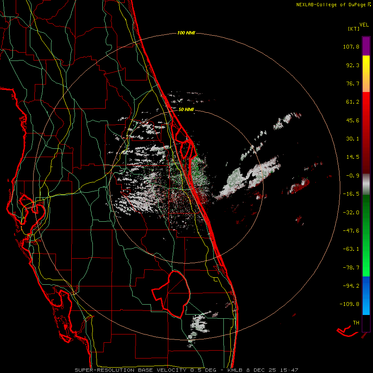Select the 107.8 velocity scale value

pos(351,46)
